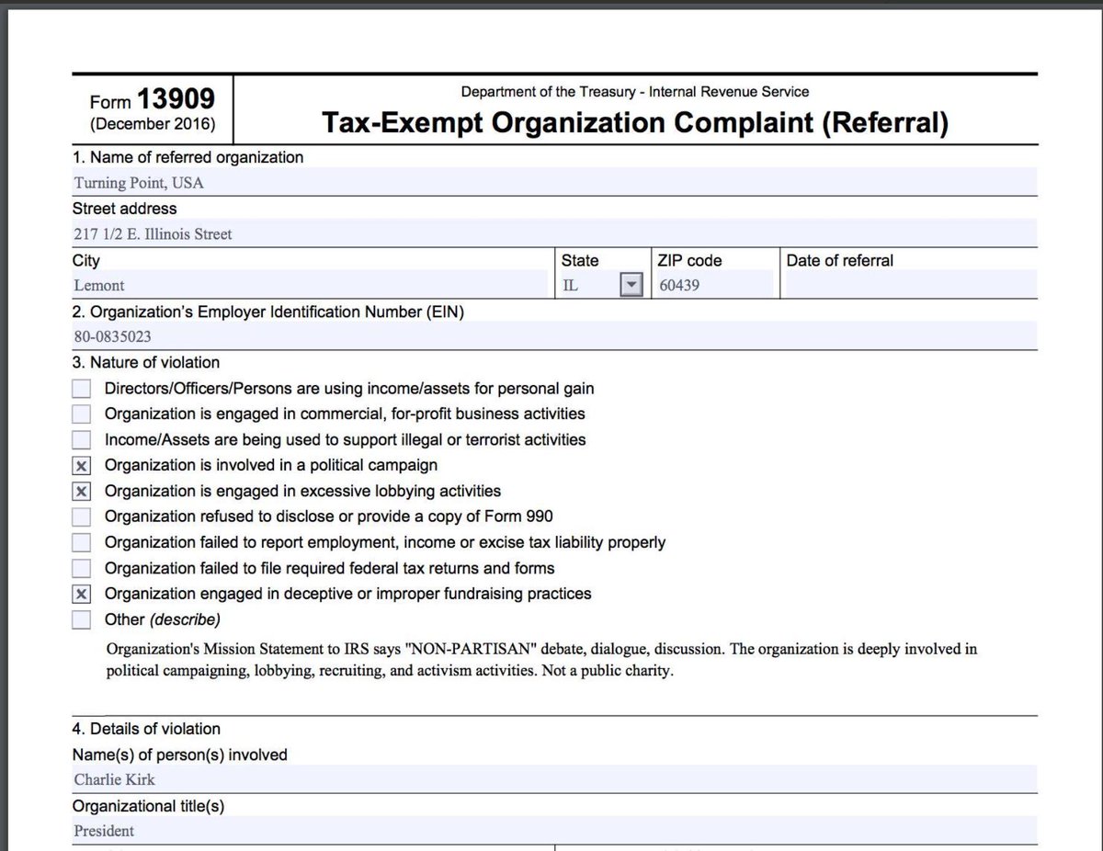The height and width of the screenshot is (851, 1103).
Task: Check 'failed to file required federal tax returns' box
Action: [82, 568]
